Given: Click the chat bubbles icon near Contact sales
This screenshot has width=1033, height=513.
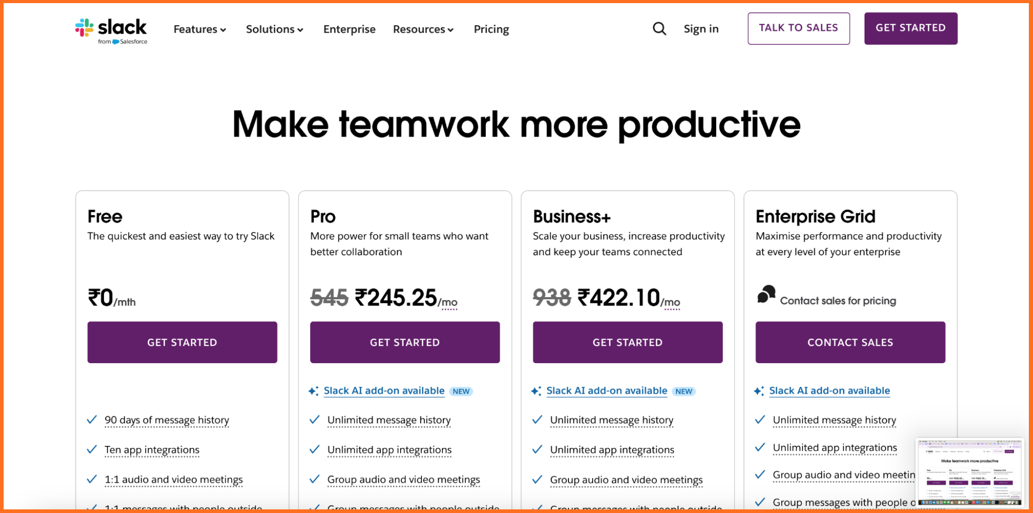Looking at the screenshot, I should [x=766, y=294].
